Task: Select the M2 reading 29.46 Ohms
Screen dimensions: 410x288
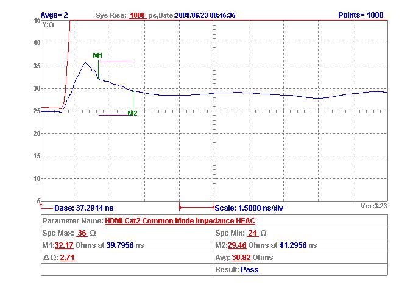Action: pos(239,245)
